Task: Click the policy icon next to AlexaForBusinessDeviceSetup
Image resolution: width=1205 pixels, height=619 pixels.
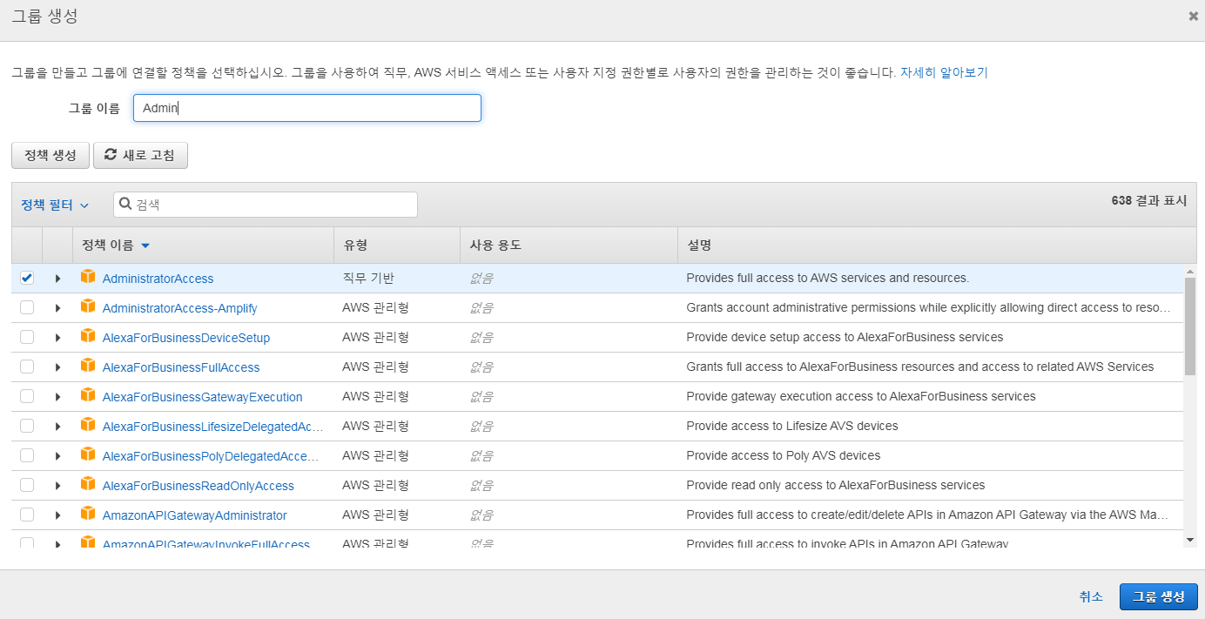Action: (x=87, y=336)
